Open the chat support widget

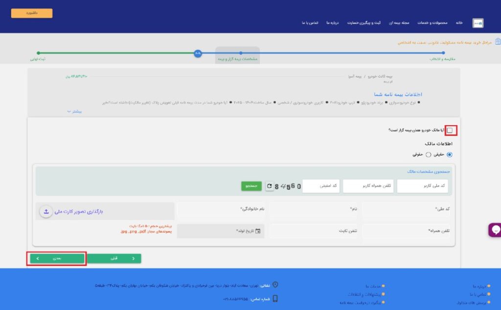(495, 230)
